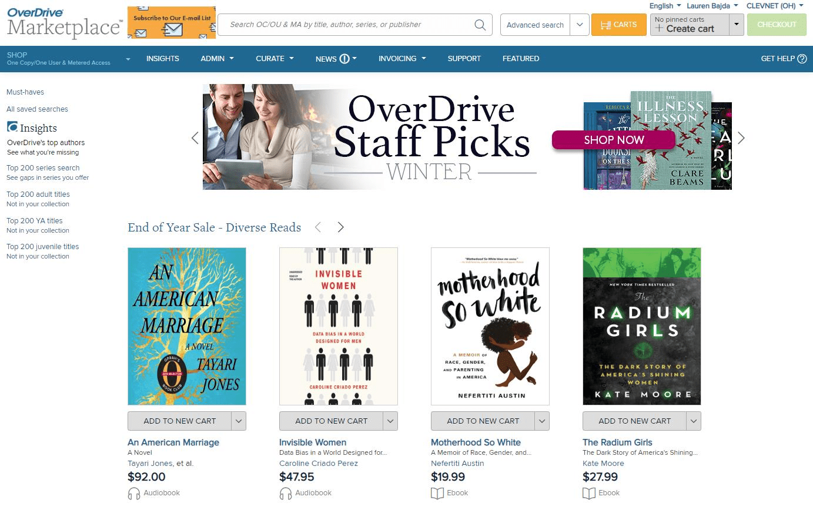Open Top 200 adult titles link

pos(38,194)
